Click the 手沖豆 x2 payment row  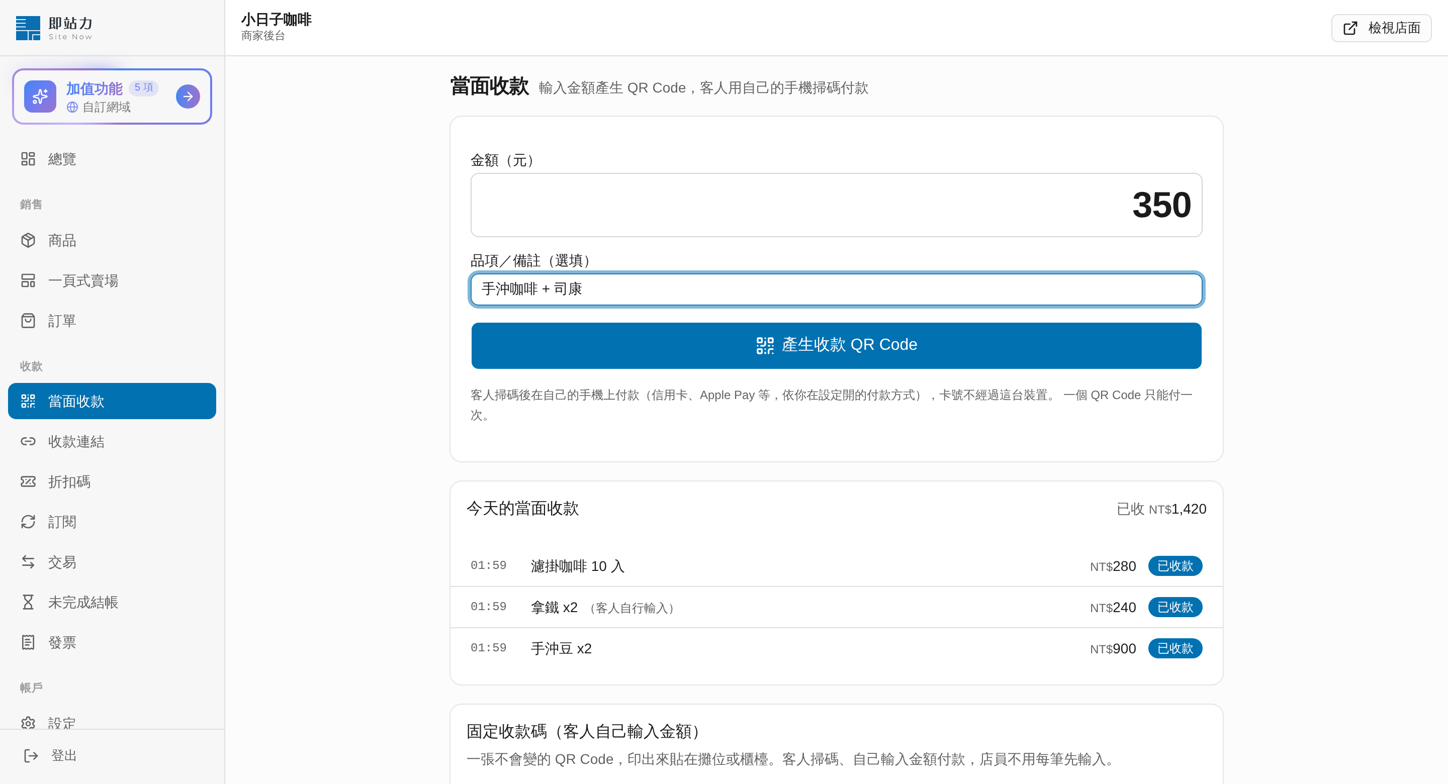(837, 648)
